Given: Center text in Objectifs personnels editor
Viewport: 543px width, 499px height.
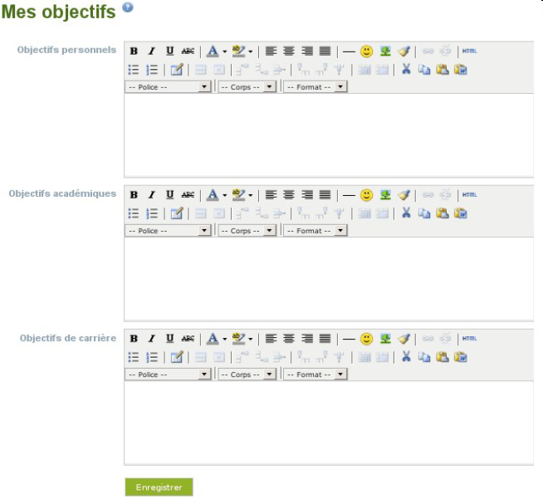Looking at the screenshot, I should [x=289, y=51].
